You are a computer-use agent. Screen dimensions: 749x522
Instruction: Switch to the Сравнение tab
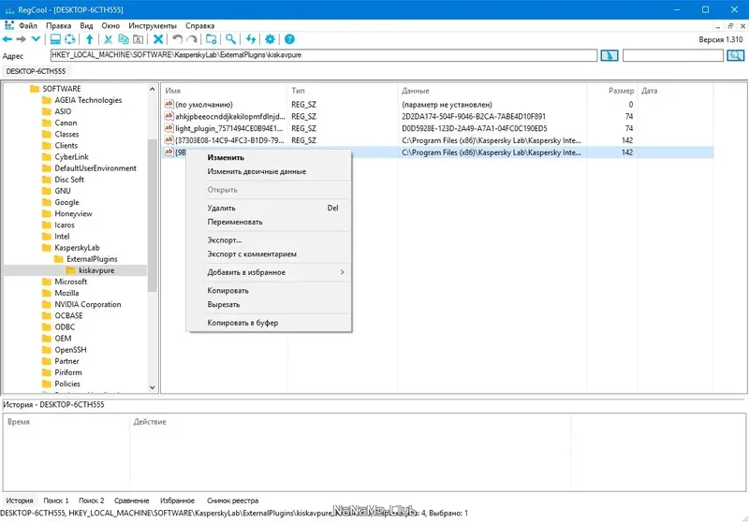131,500
